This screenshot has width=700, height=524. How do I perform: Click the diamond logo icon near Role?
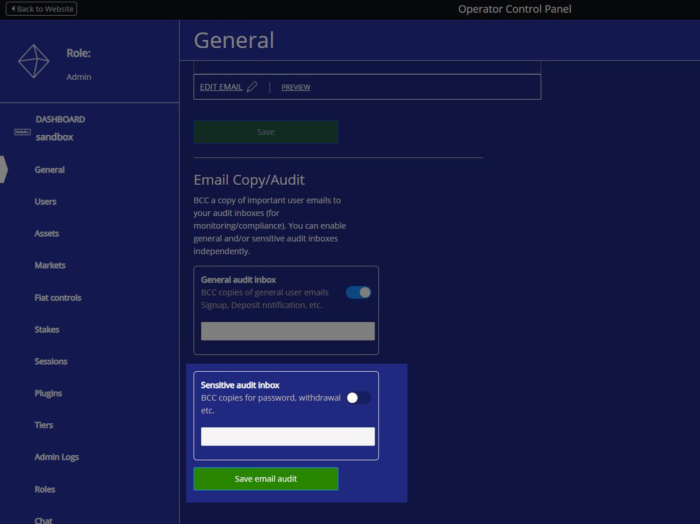[34, 61]
